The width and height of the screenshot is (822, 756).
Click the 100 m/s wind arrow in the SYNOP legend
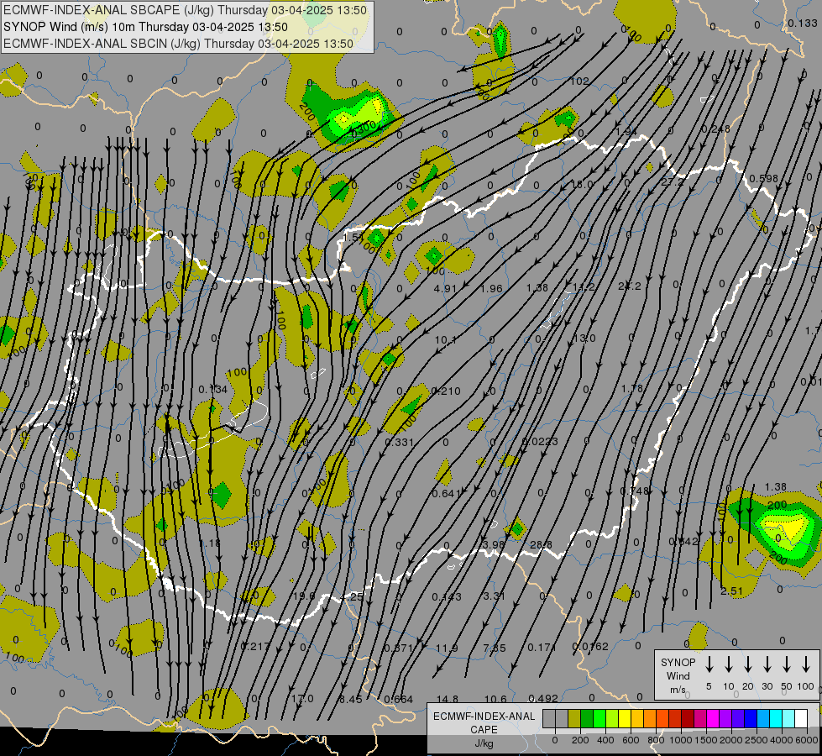pos(806,664)
